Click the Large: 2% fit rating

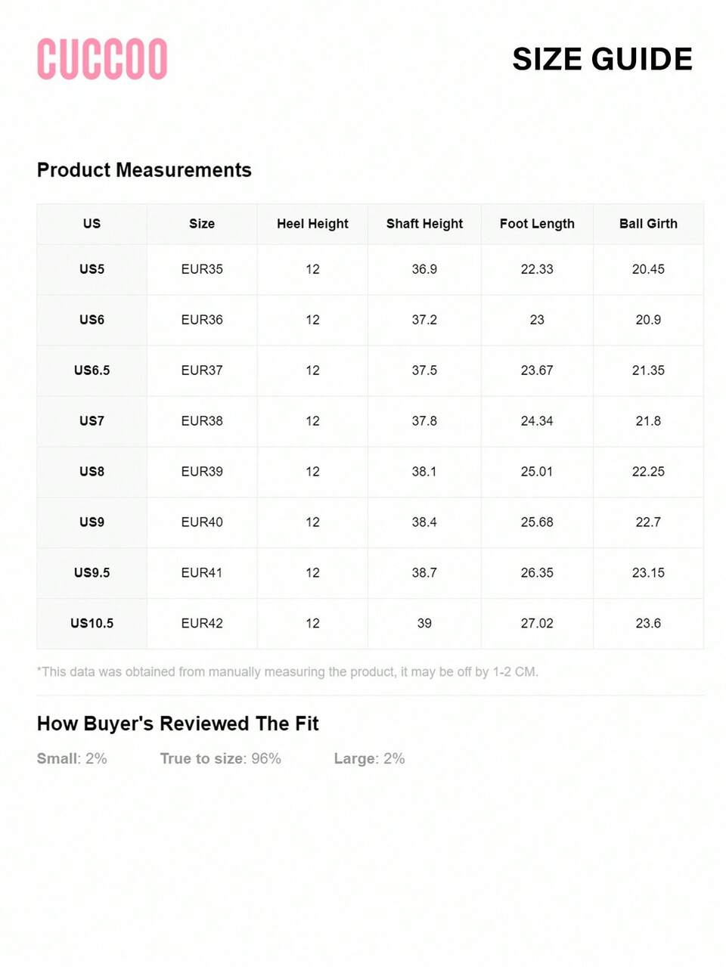click(369, 758)
